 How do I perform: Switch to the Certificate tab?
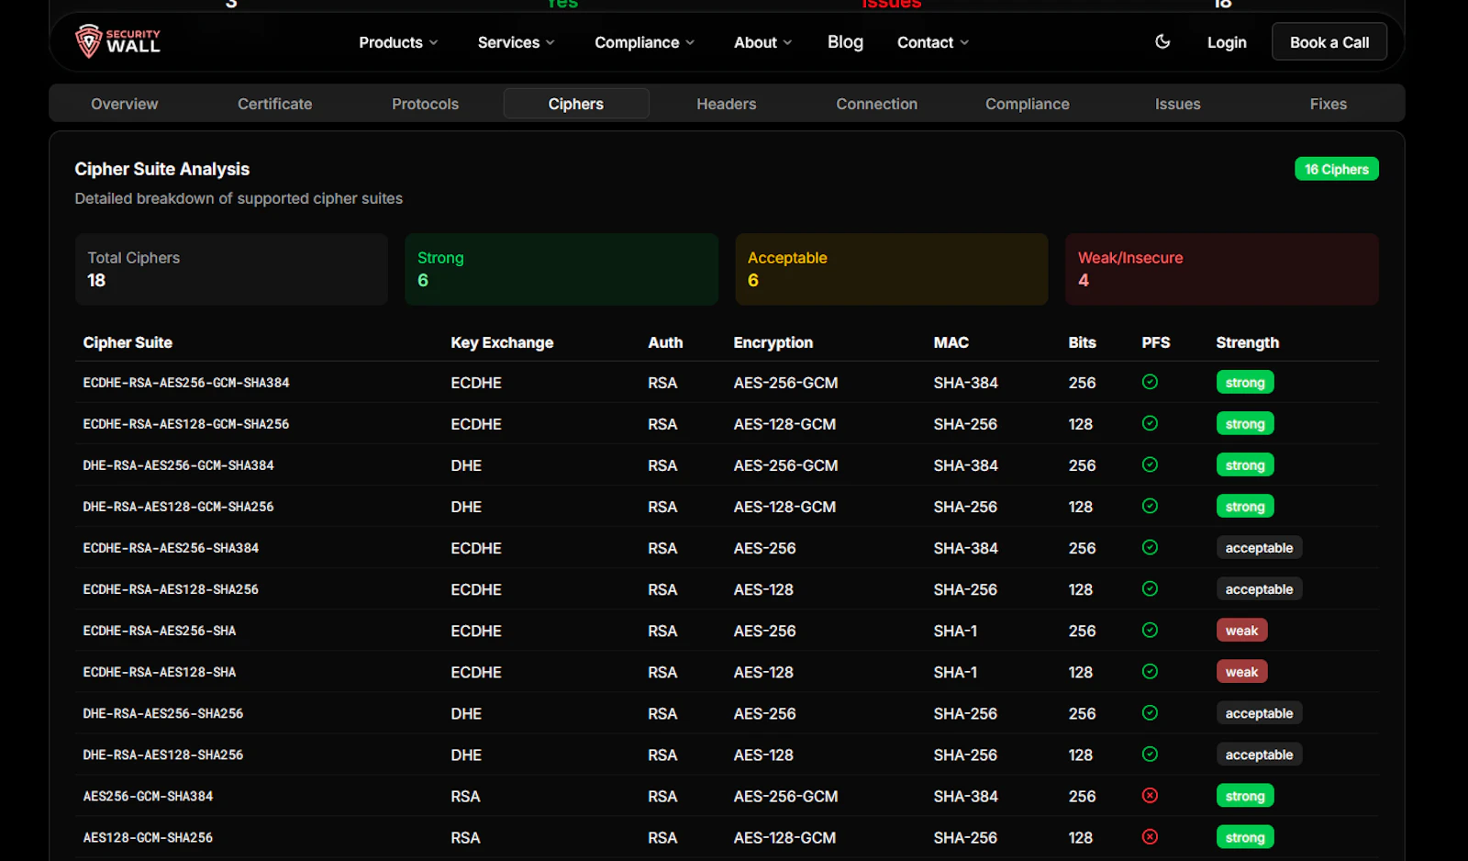275,104
